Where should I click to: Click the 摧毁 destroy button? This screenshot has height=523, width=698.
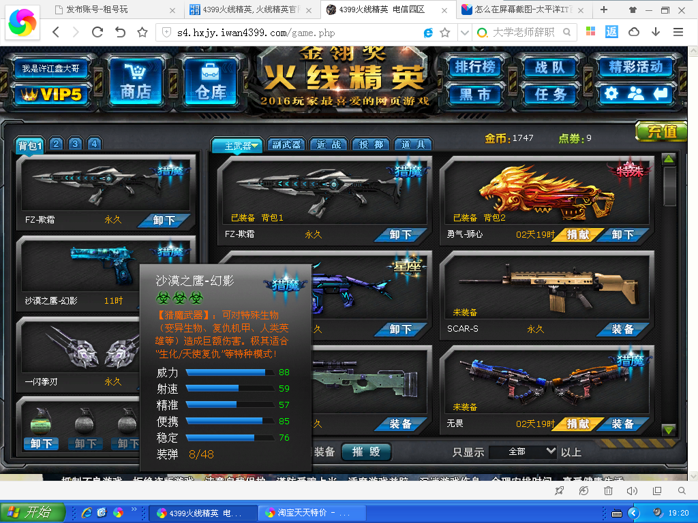click(366, 452)
